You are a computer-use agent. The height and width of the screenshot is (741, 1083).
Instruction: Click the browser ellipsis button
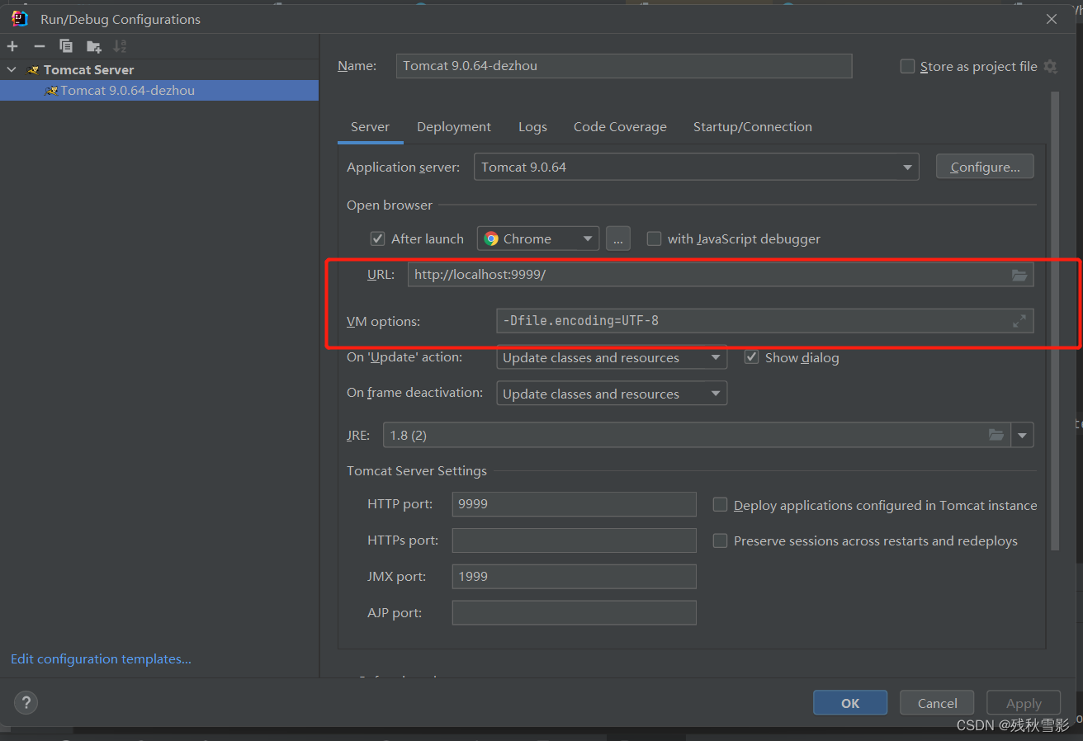[x=618, y=238]
